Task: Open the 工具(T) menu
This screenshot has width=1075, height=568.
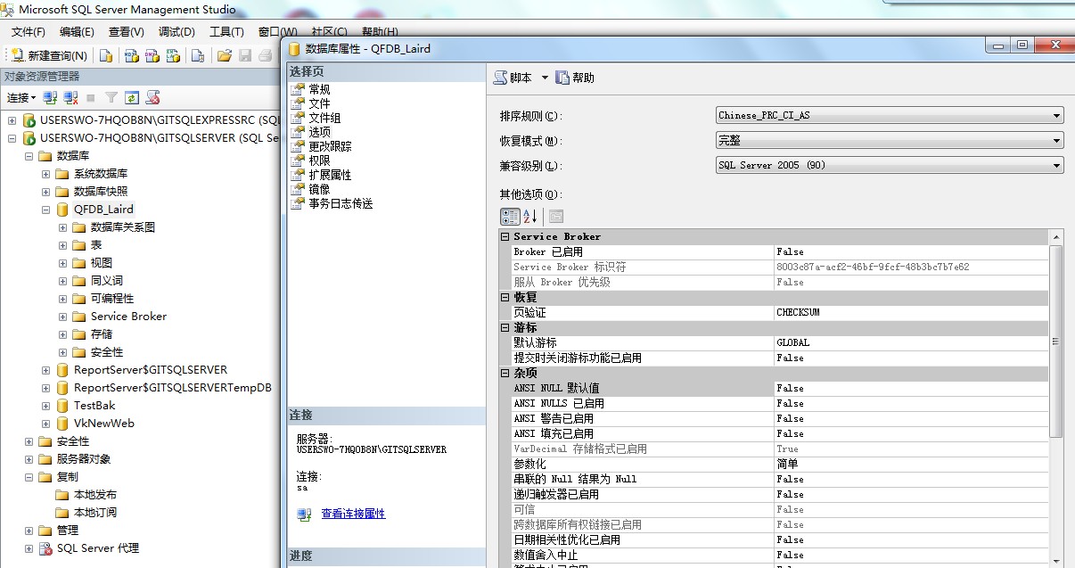Action: [226, 32]
